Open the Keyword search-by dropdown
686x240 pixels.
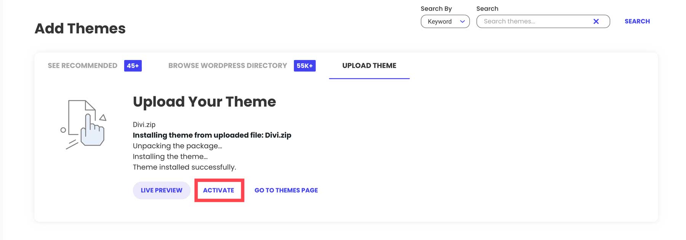click(x=445, y=22)
